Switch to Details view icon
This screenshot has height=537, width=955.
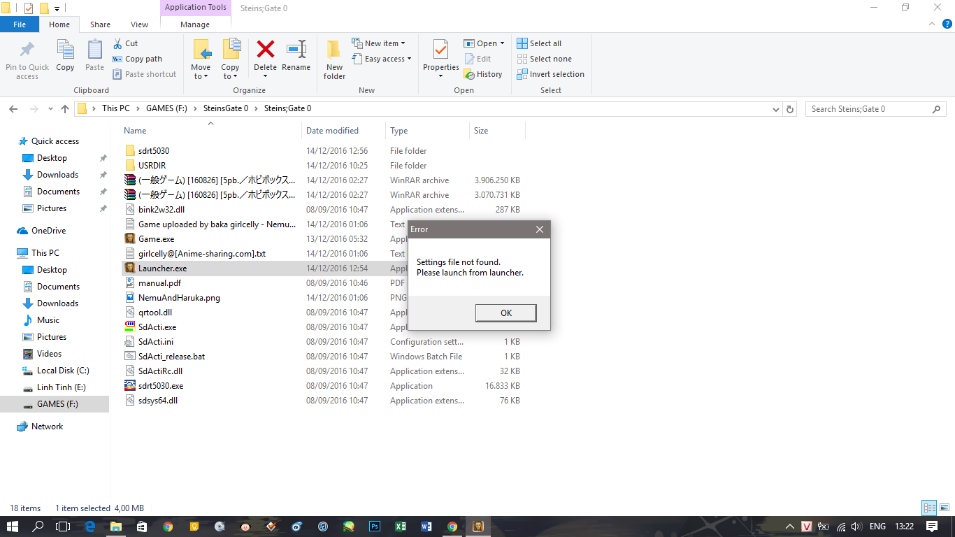(x=929, y=508)
